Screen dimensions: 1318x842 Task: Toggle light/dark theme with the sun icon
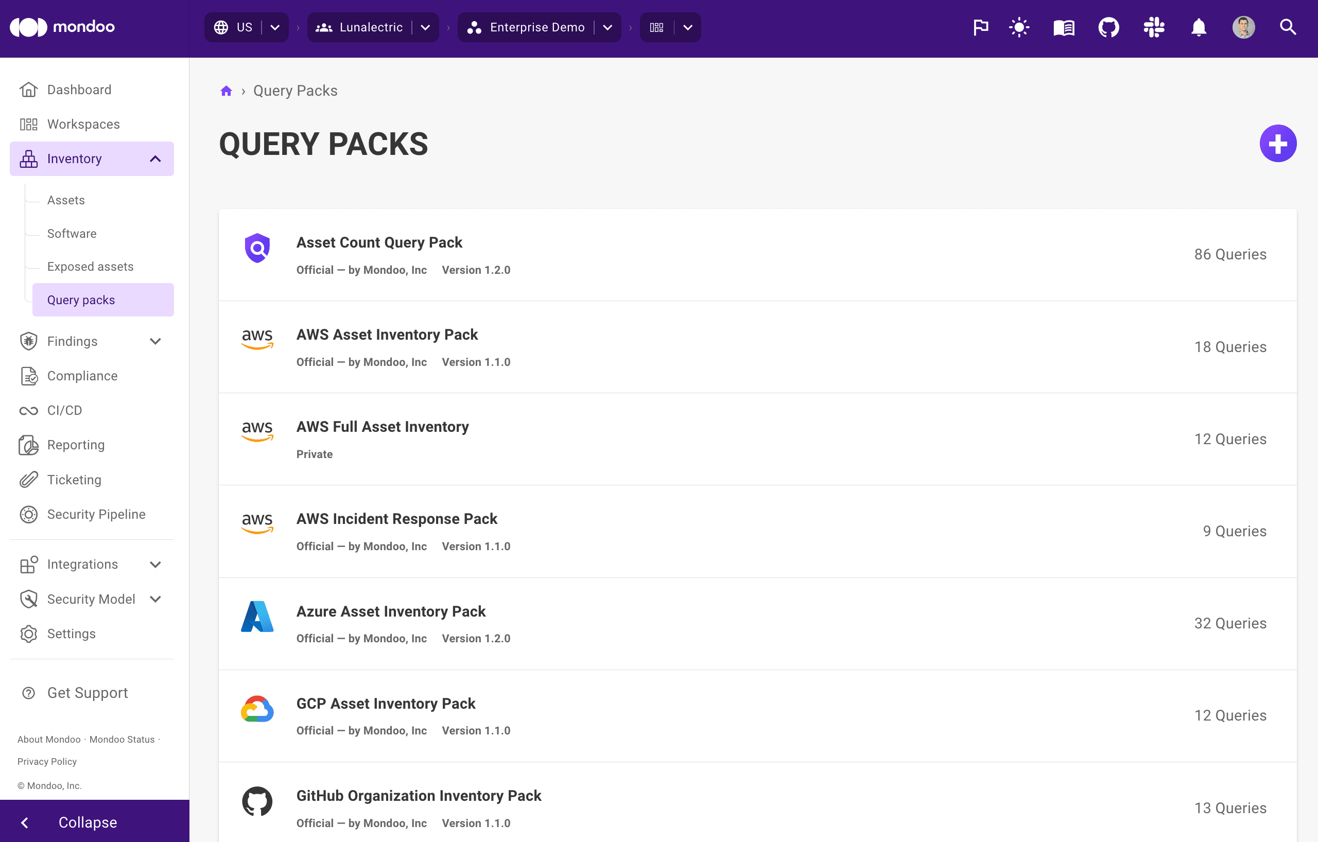click(x=1019, y=27)
